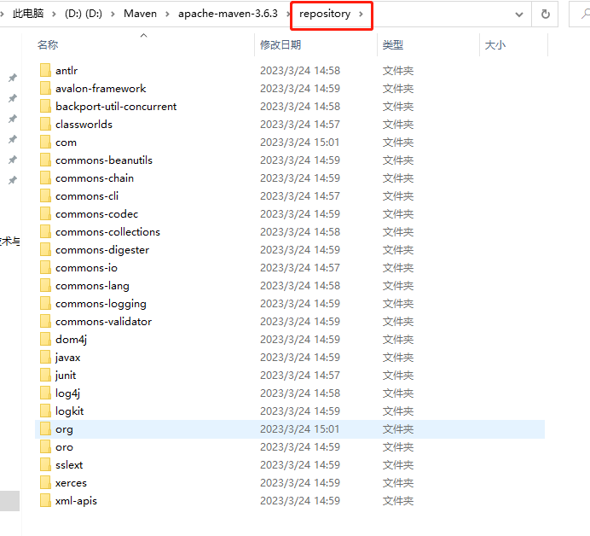Select the sslext folder icon
This screenshot has height=536, width=590.
point(45,465)
